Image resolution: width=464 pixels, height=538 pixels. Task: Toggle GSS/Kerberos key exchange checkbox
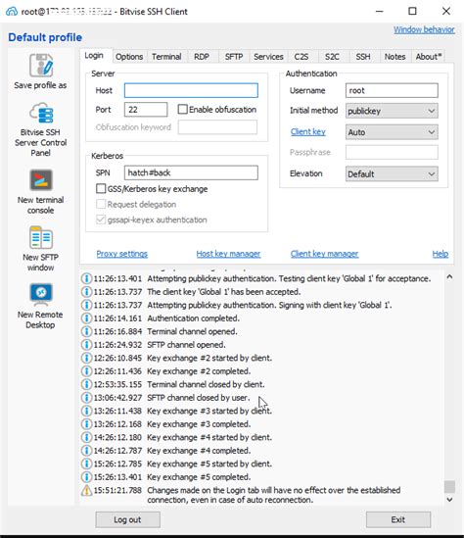point(101,189)
